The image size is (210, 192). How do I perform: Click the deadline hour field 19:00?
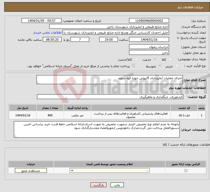109,39
